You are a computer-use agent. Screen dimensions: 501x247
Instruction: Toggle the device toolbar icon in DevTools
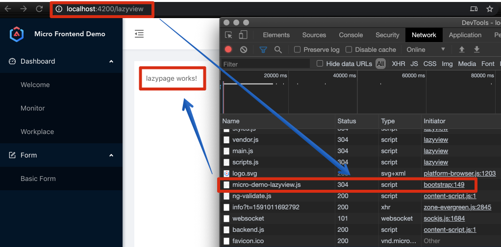click(x=243, y=35)
